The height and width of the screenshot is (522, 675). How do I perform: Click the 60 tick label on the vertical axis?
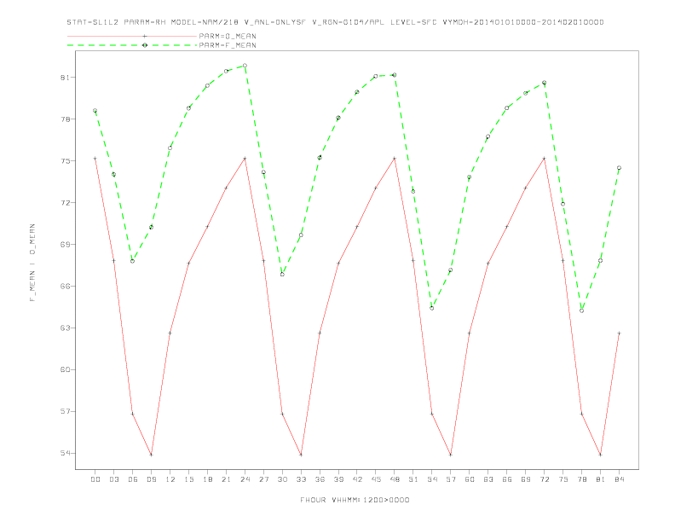coord(65,370)
